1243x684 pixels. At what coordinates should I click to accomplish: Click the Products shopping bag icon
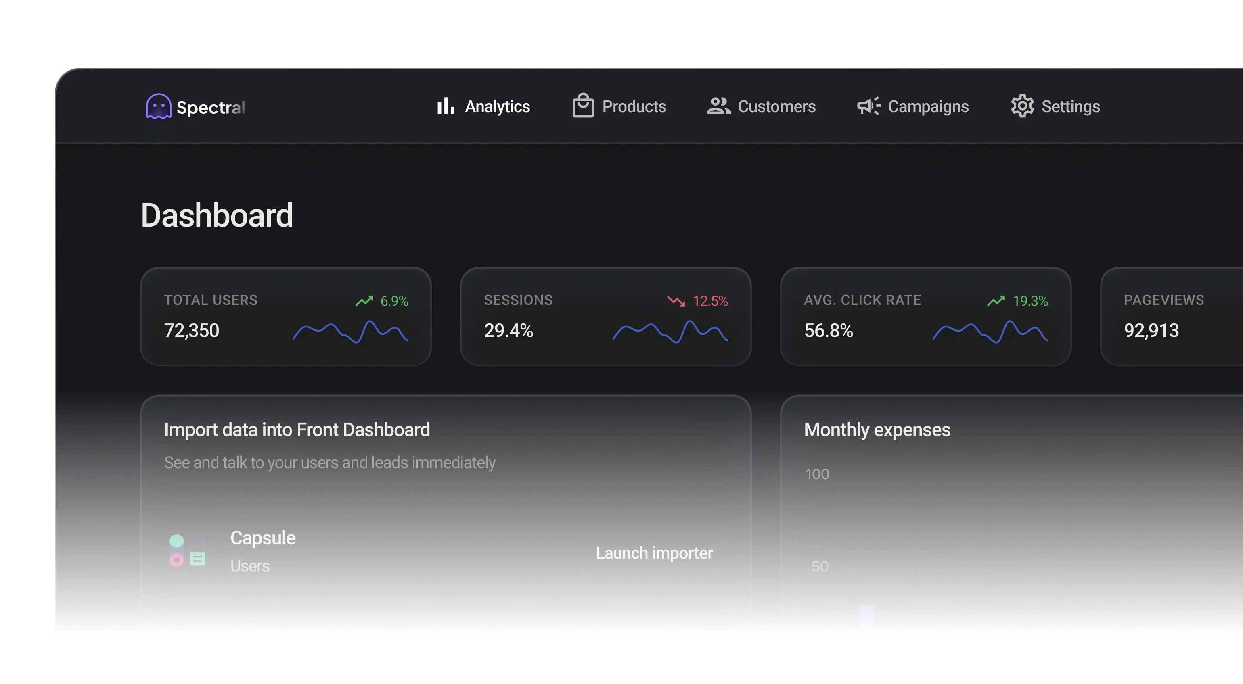tap(583, 106)
